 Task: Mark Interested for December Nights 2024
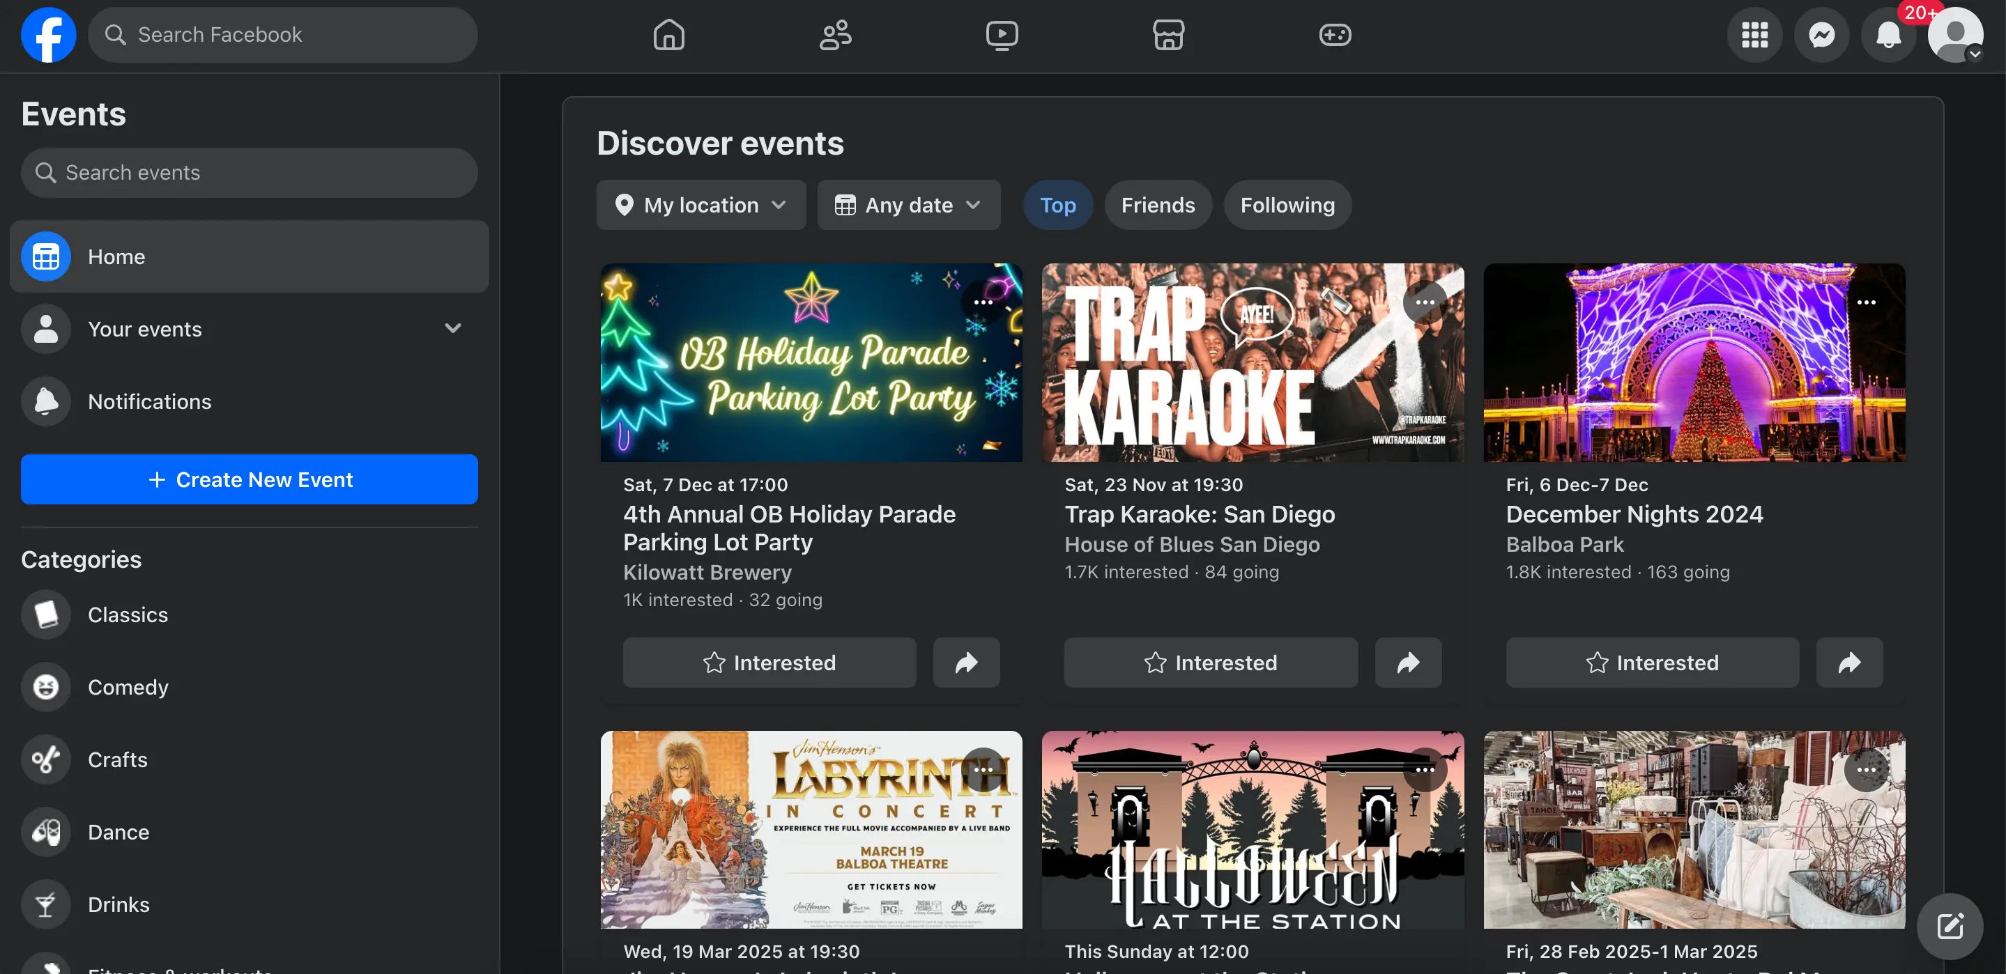pyautogui.click(x=1652, y=663)
